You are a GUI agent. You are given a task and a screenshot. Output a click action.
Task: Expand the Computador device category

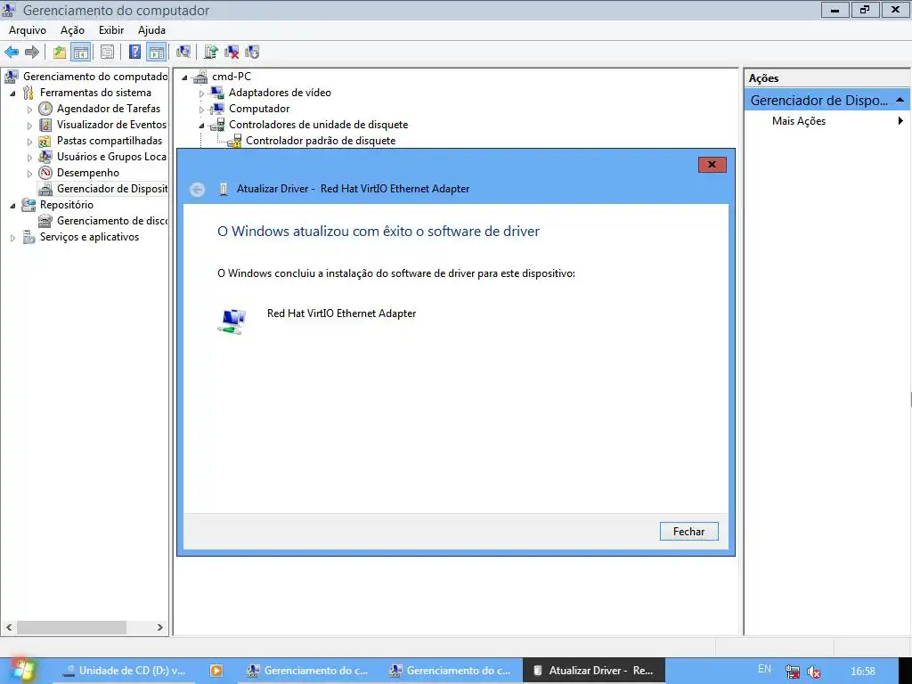click(202, 110)
